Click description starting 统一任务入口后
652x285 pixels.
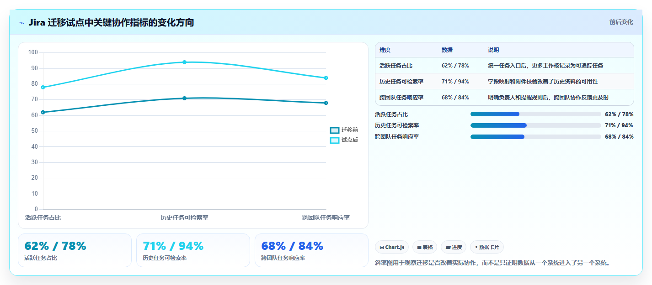click(x=545, y=66)
